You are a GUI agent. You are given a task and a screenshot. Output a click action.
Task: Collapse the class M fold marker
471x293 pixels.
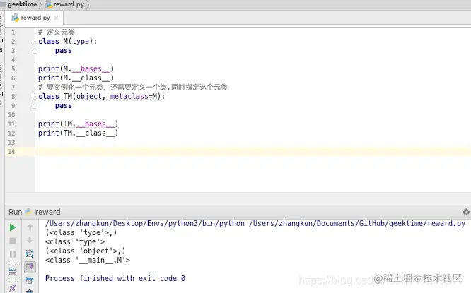point(35,42)
